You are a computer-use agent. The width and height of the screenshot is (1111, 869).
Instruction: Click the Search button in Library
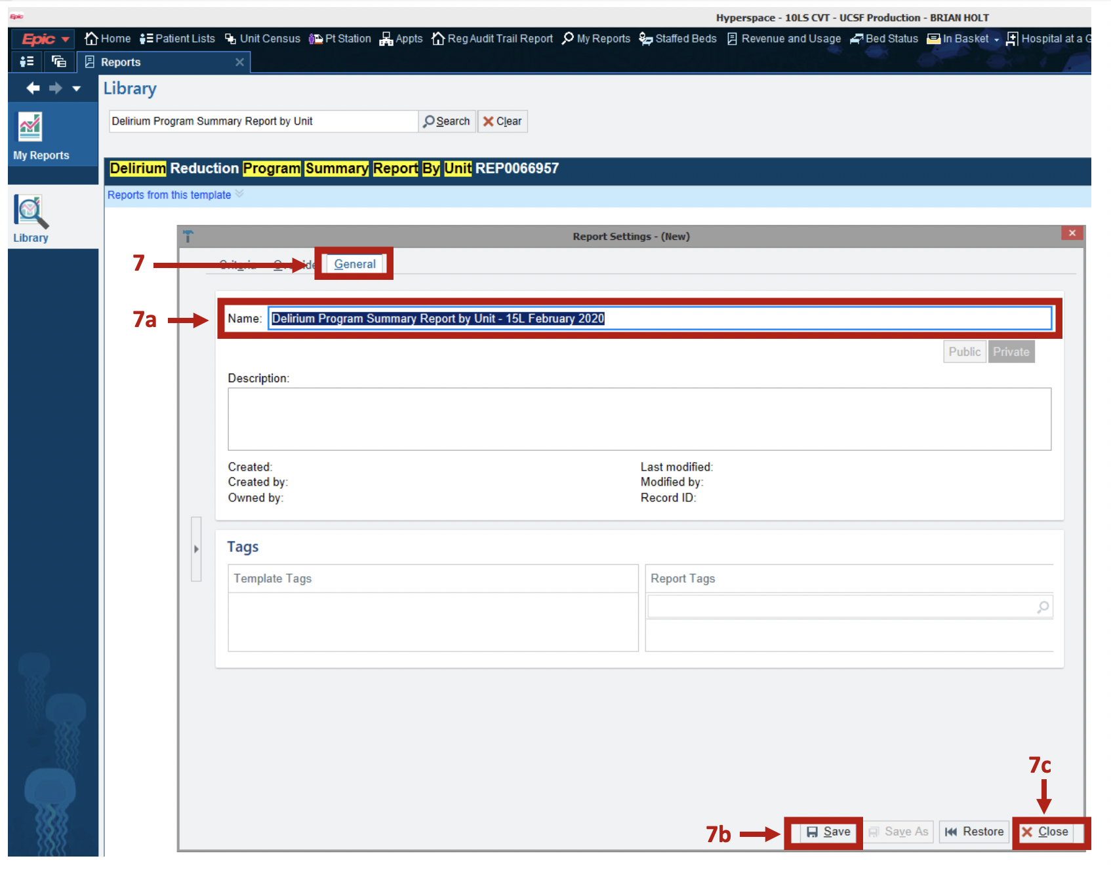coord(447,121)
